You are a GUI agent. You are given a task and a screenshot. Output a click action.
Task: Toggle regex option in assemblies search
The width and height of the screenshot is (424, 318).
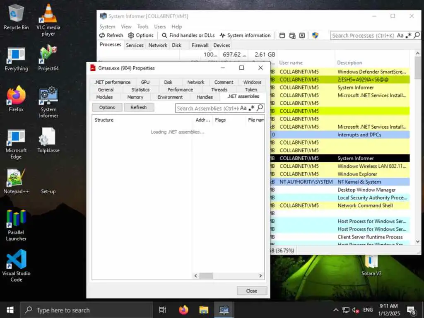pyautogui.click(x=251, y=108)
